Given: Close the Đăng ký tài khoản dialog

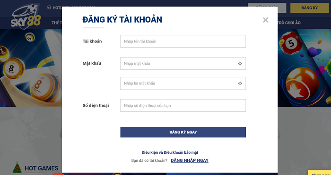Looking at the screenshot, I should [266, 20].
